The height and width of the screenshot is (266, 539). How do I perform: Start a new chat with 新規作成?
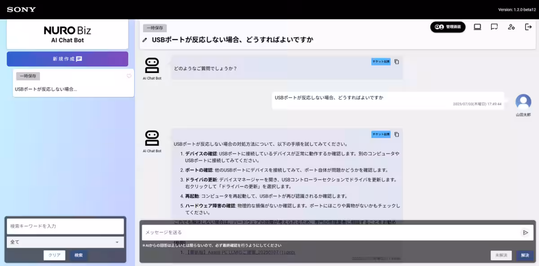tap(67, 59)
